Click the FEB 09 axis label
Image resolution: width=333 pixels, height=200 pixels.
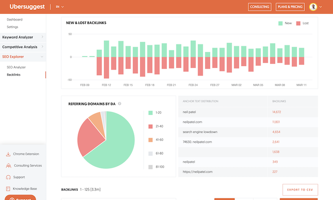click(x=85, y=85)
